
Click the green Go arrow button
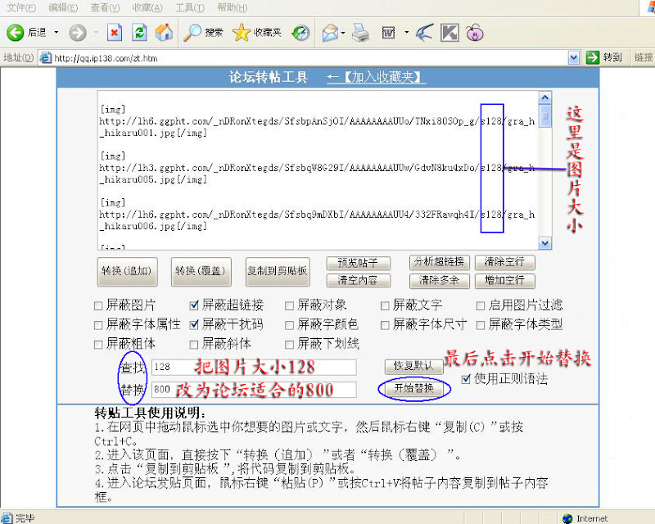coord(592,57)
